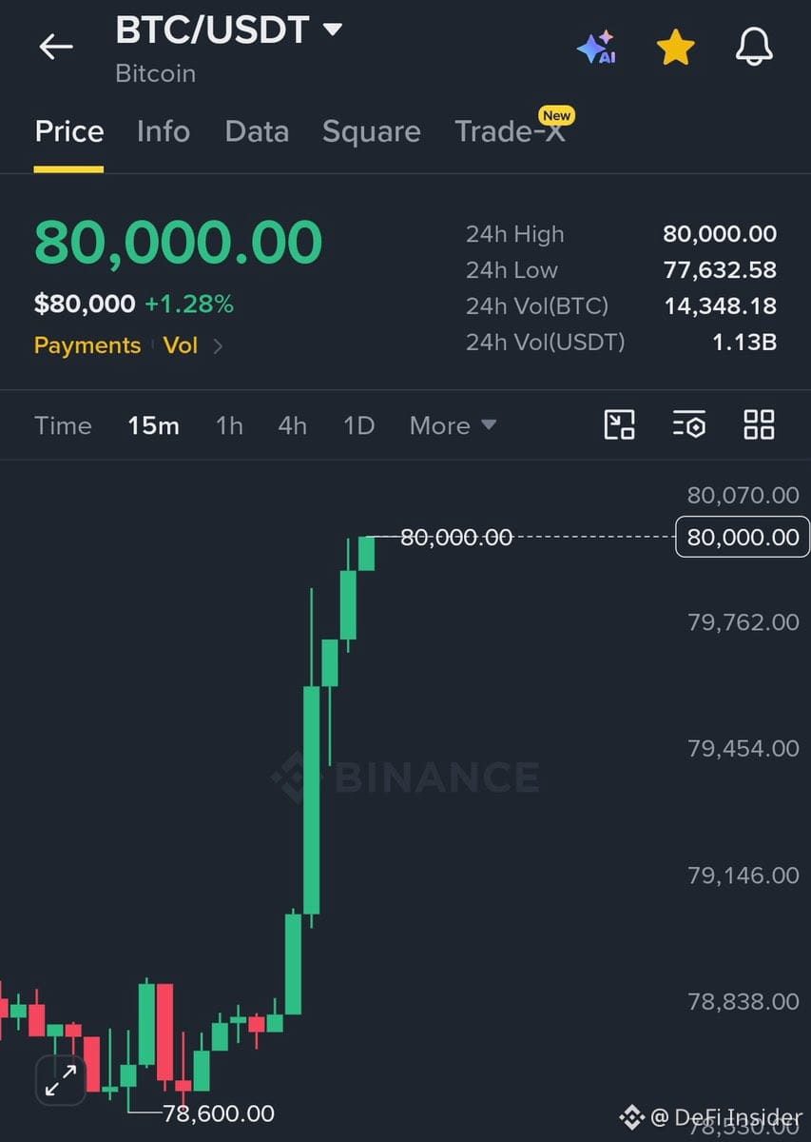Switch to the Info tab
811x1142 pixels.
click(x=164, y=131)
